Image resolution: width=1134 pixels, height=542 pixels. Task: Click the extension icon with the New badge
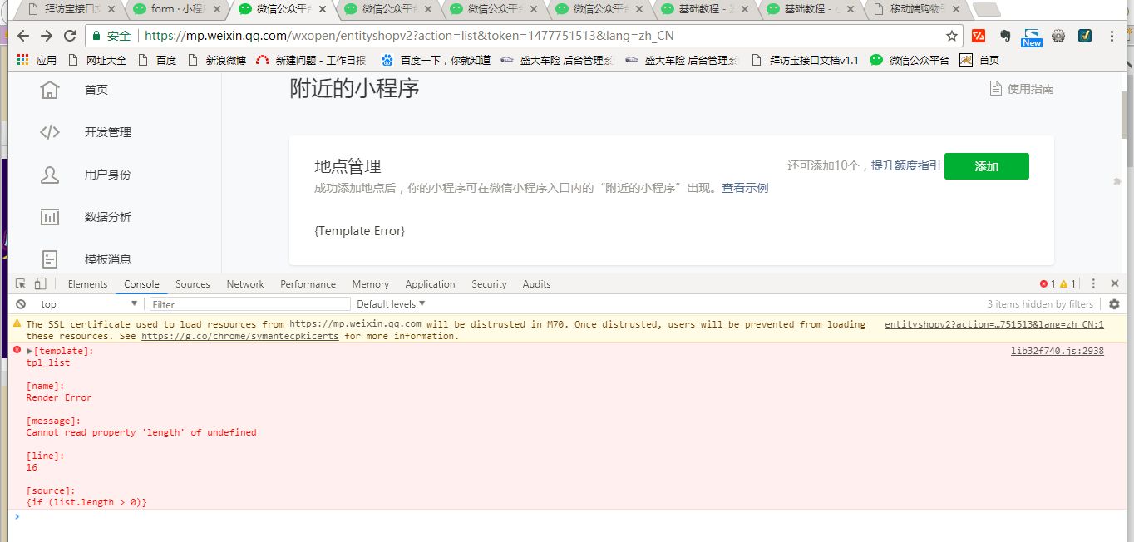coord(1032,37)
